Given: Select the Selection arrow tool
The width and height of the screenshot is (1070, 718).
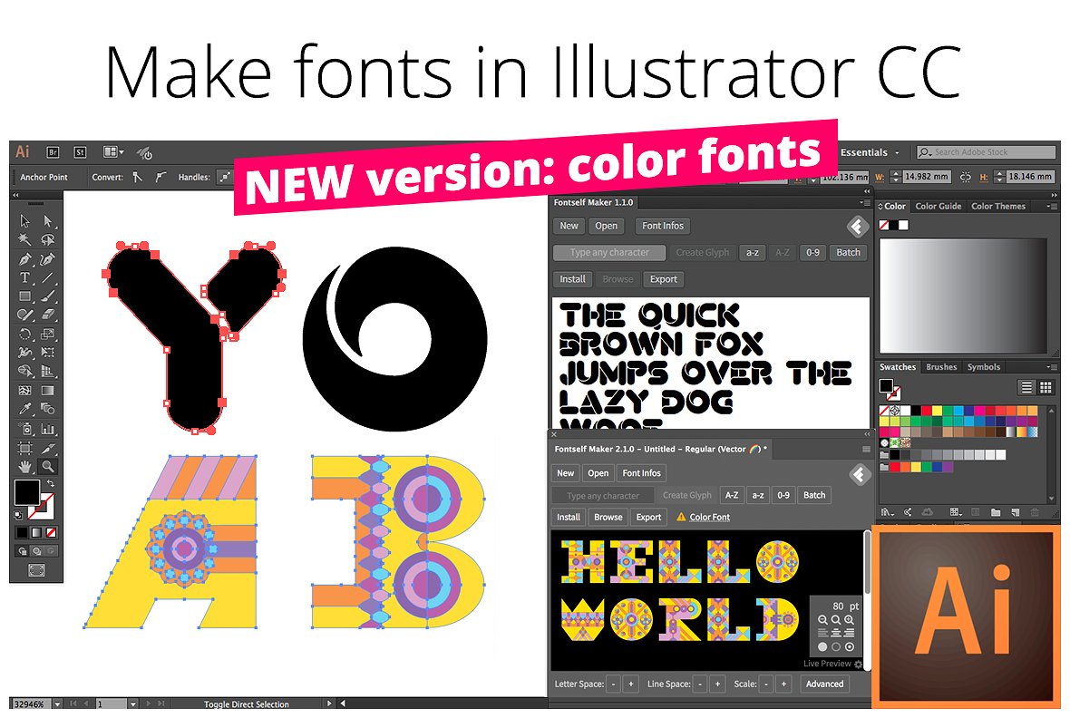Looking at the screenshot, I should click(x=25, y=221).
